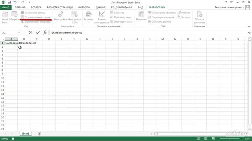Toggle Относительные ссылки option

[x=36, y=17]
